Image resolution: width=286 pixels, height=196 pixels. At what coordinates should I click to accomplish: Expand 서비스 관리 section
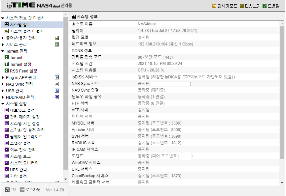click(3, 44)
